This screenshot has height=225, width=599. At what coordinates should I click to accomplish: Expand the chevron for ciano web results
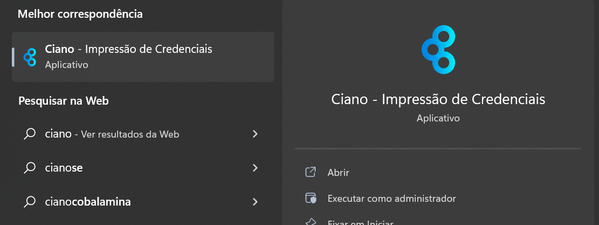point(255,134)
